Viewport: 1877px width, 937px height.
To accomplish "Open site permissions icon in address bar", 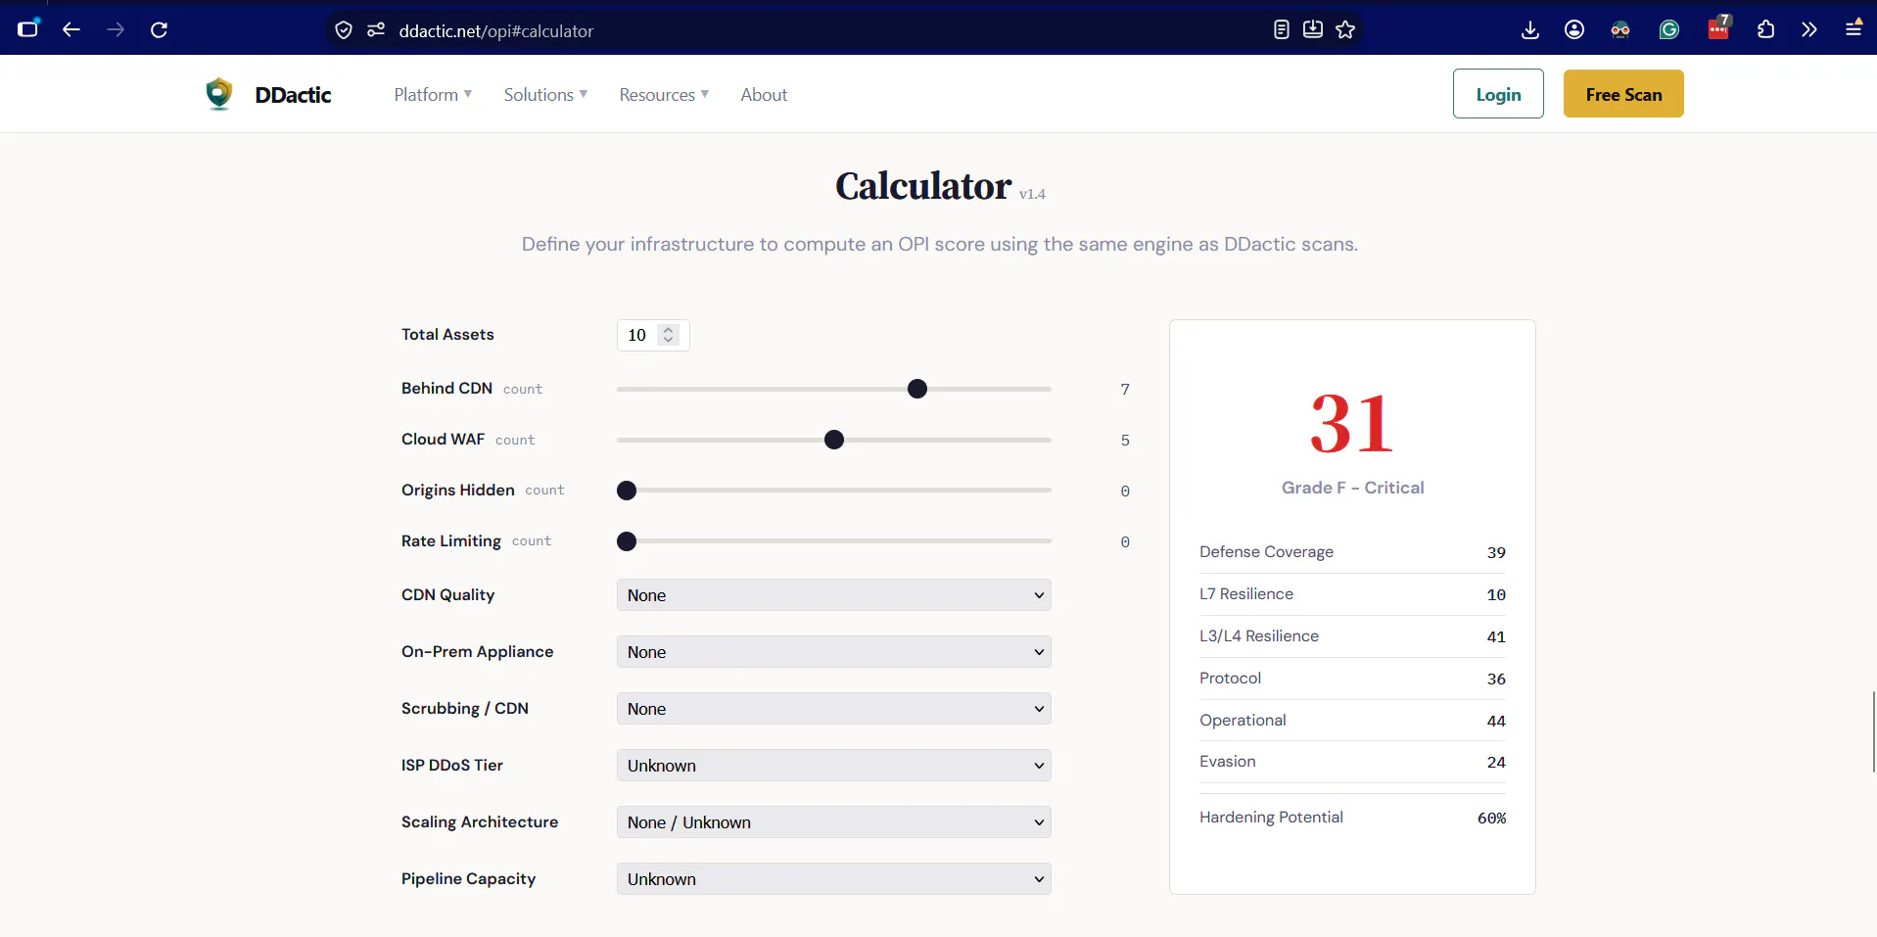I will pos(376,30).
